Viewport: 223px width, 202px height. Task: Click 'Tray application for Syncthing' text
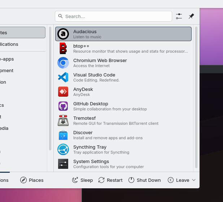[x=101, y=152]
